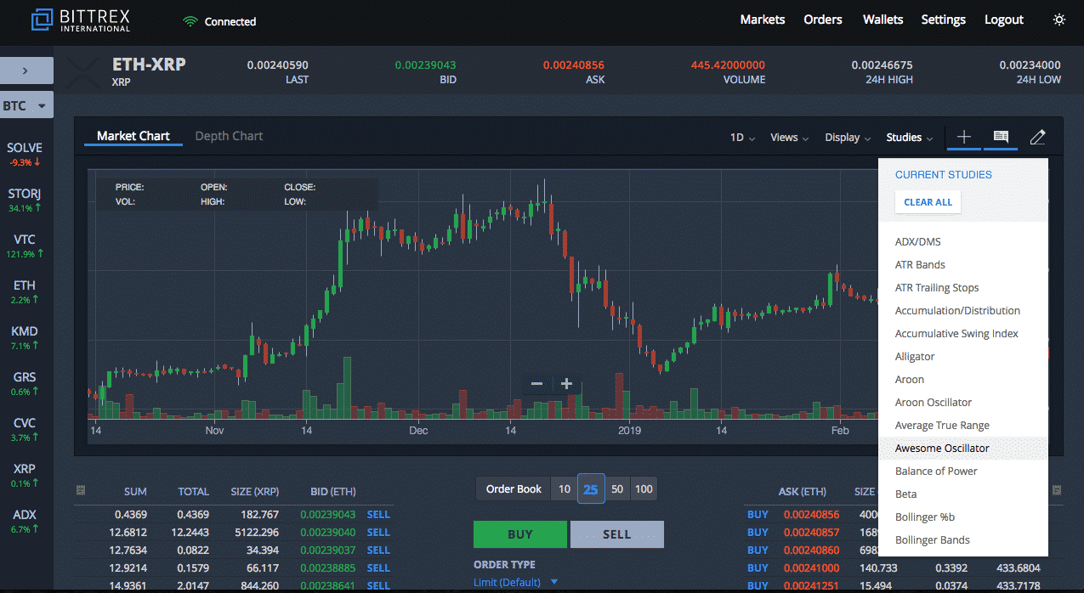This screenshot has height=593, width=1084.
Task: Set order book depth to 50
Action: [x=617, y=489]
